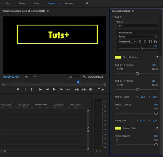Screen dimensions: 163x157
Task: Click the Text_01_X Position value 1013
Action: 154,65
